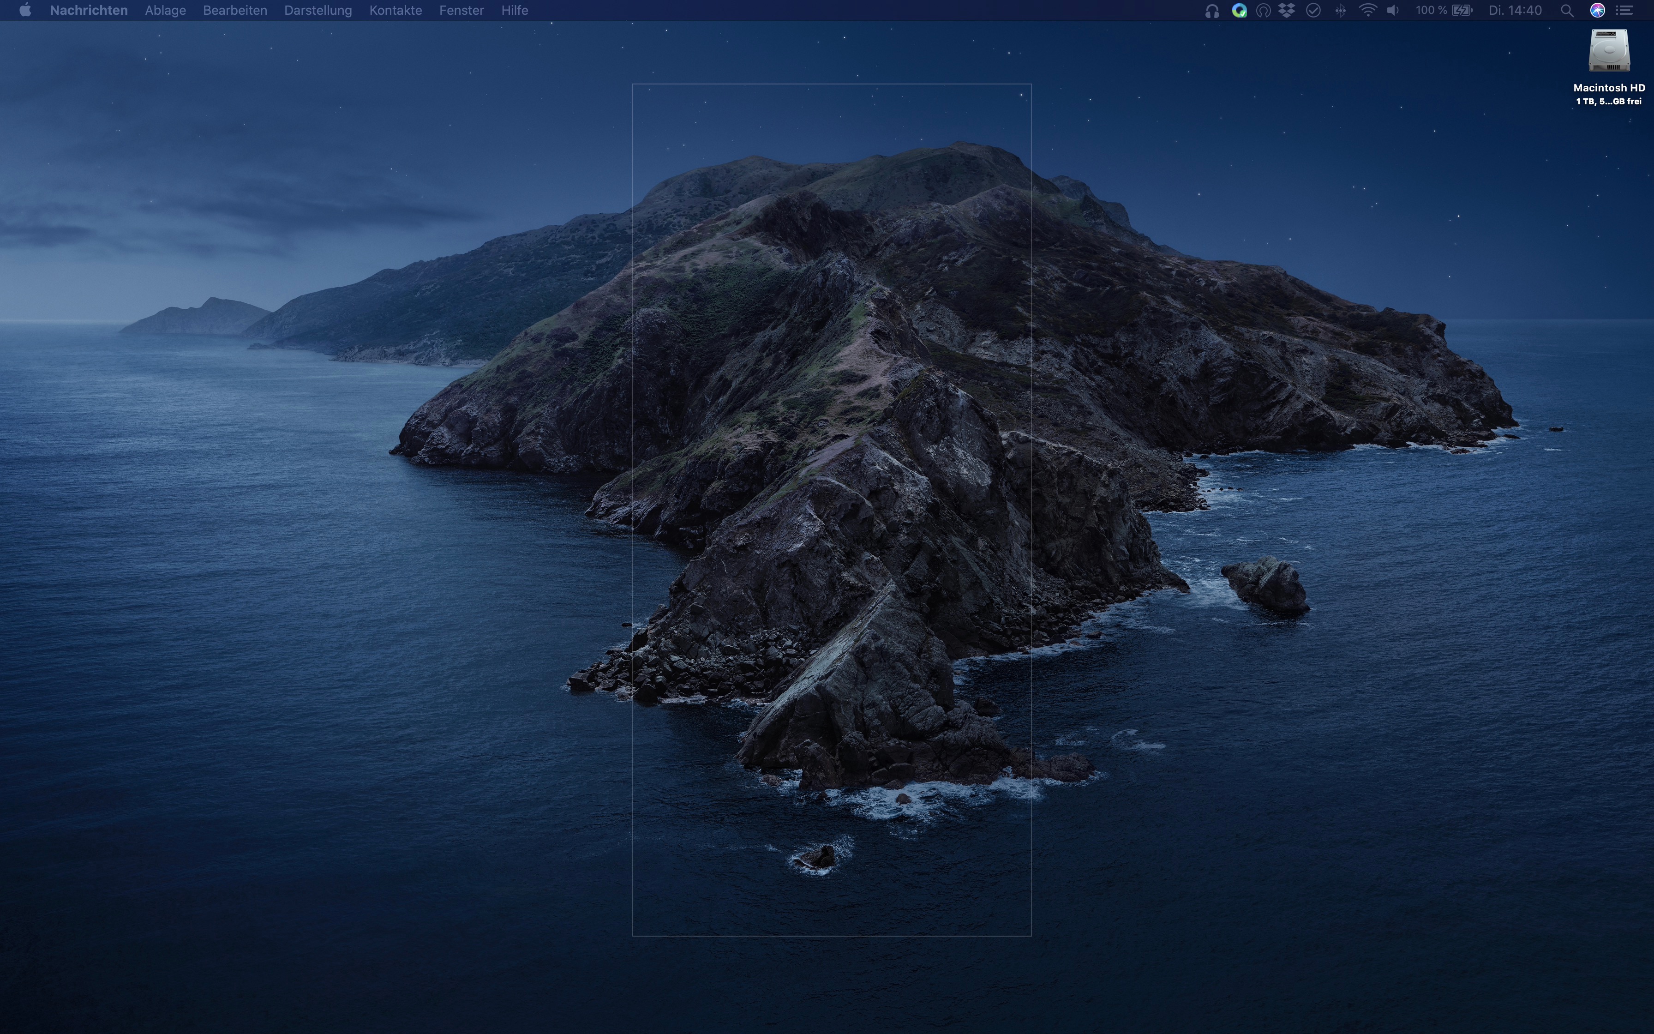This screenshot has width=1654, height=1034.
Task: Open the Dropbox menu bar icon
Action: [x=1287, y=10]
